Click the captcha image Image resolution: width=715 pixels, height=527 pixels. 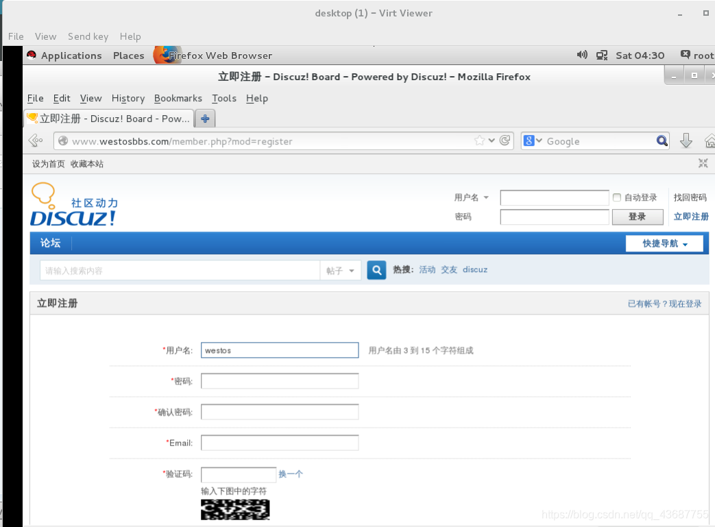click(x=235, y=510)
